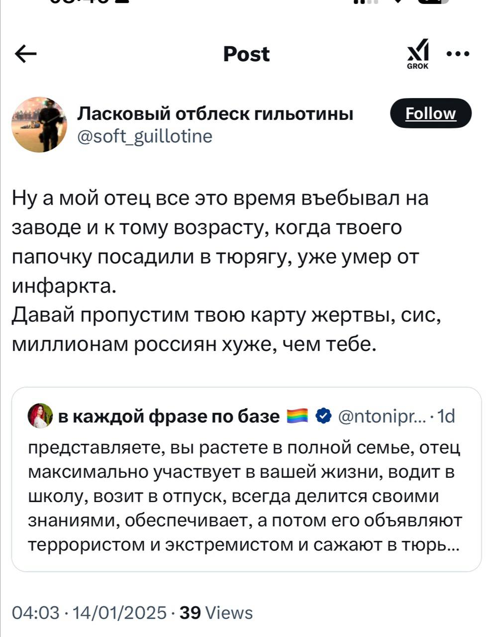This screenshot has height=637, width=490.
Task: Click the 14/01/2025 post date
Action: pos(119,613)
